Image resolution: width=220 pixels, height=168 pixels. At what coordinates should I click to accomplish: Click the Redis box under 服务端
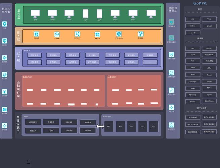coord(193,61)
